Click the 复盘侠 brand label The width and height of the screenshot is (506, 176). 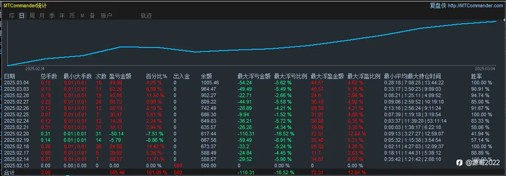[x=438, y=6]
